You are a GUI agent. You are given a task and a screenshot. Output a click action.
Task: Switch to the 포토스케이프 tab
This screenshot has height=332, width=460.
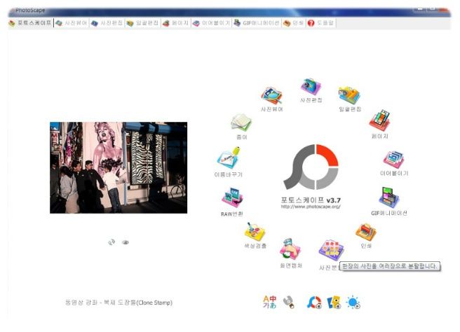[x=31, y=23]
